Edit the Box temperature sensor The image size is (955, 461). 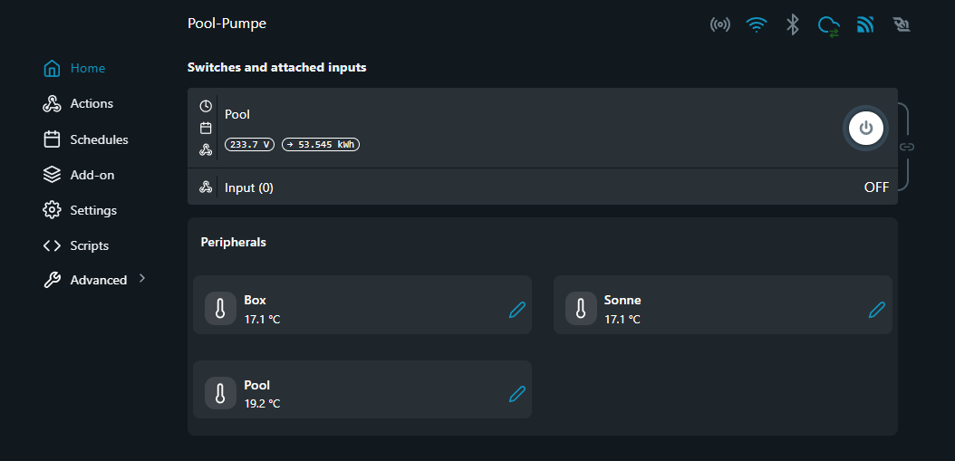click(x=517, y=310)
